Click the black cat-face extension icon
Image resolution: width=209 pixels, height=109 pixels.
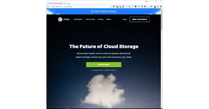pos(136,7)
